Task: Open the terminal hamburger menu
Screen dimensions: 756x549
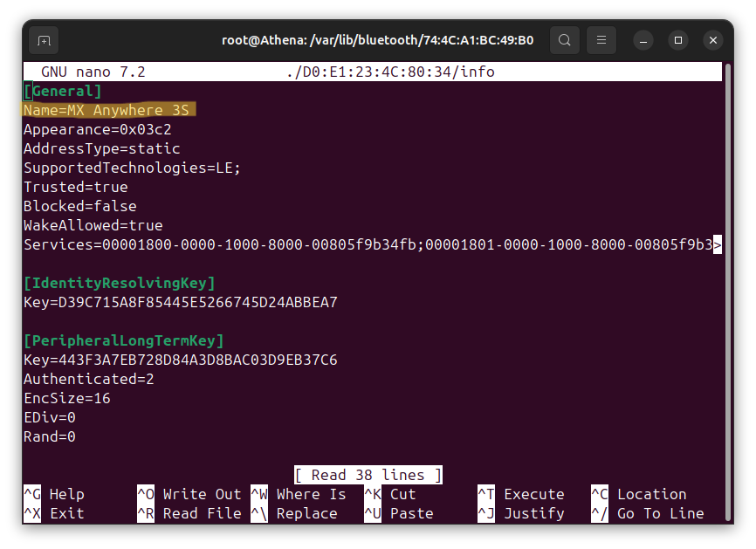Action: (600, 39)
